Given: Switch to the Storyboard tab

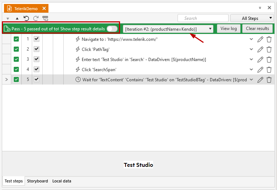Looking at the screenshot, I should (x=38, y=181).
